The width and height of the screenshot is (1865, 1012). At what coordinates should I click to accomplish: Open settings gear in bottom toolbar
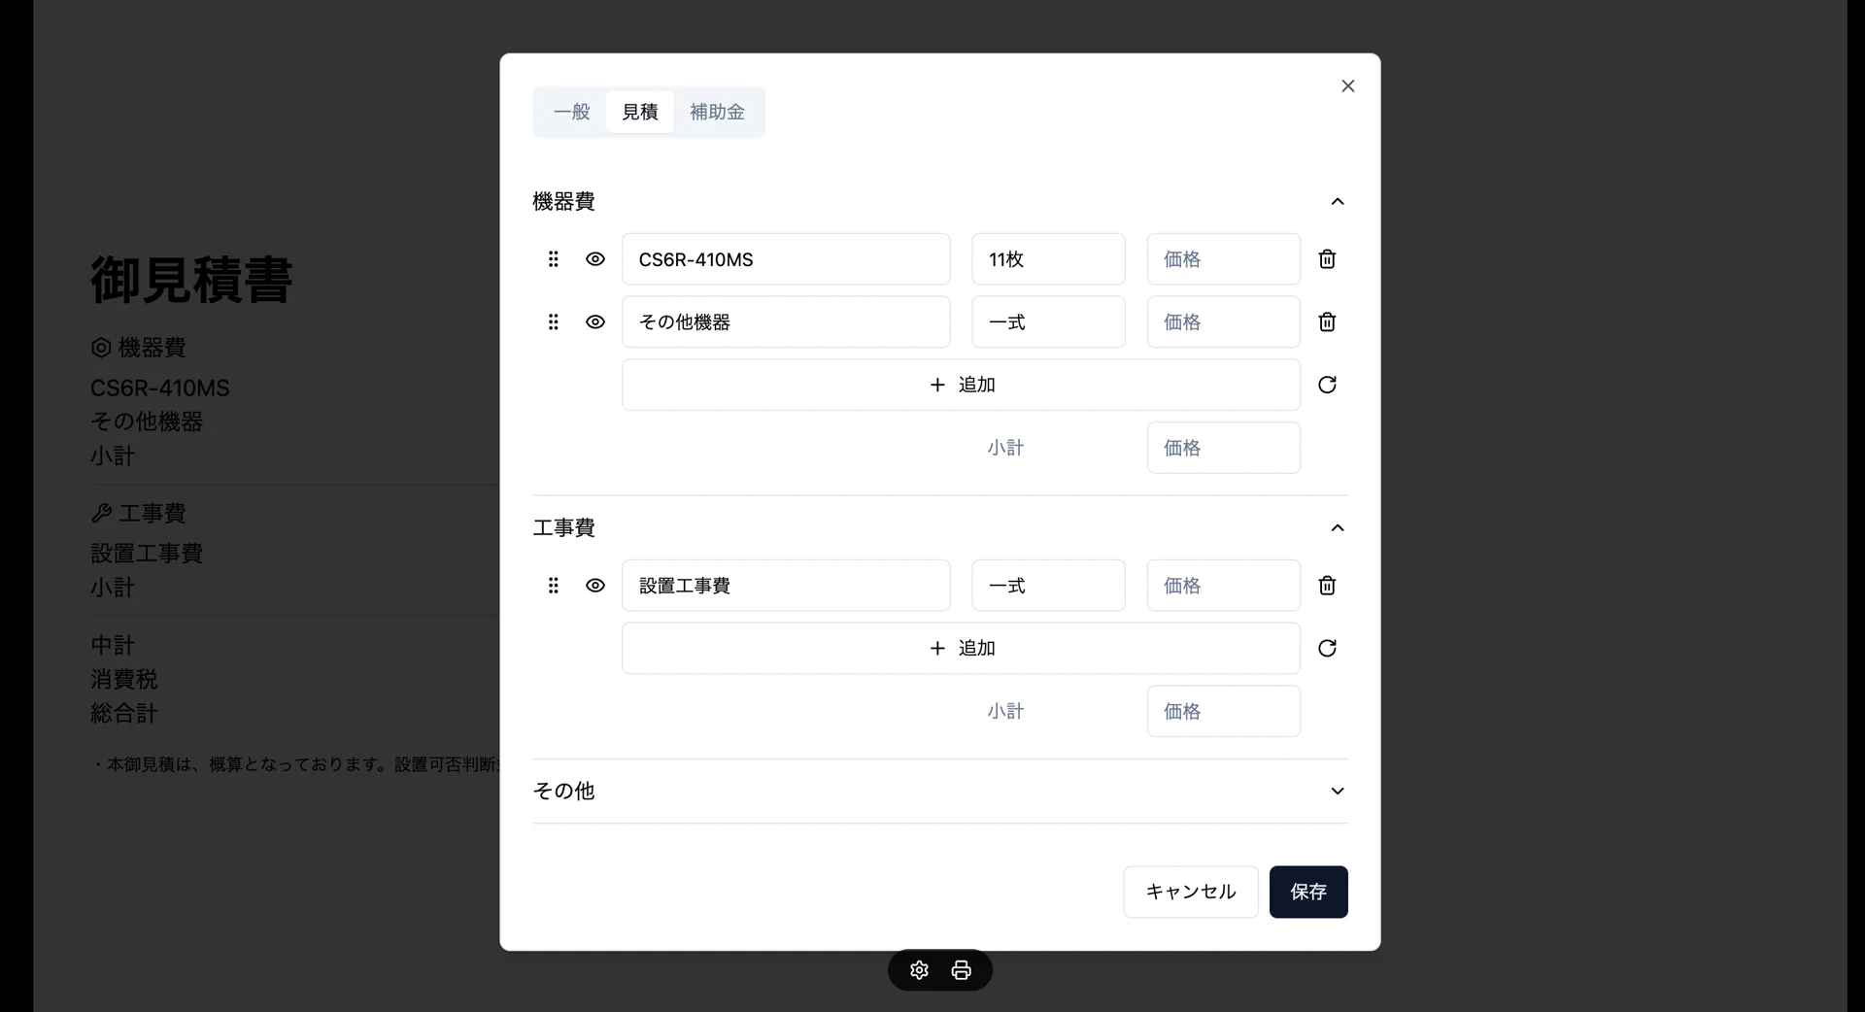point(920,970)
